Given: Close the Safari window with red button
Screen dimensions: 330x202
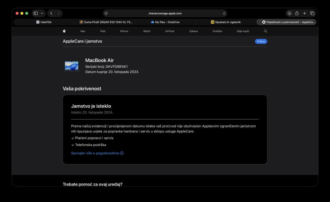Looking at the screenshot, I should click(17, 13).
